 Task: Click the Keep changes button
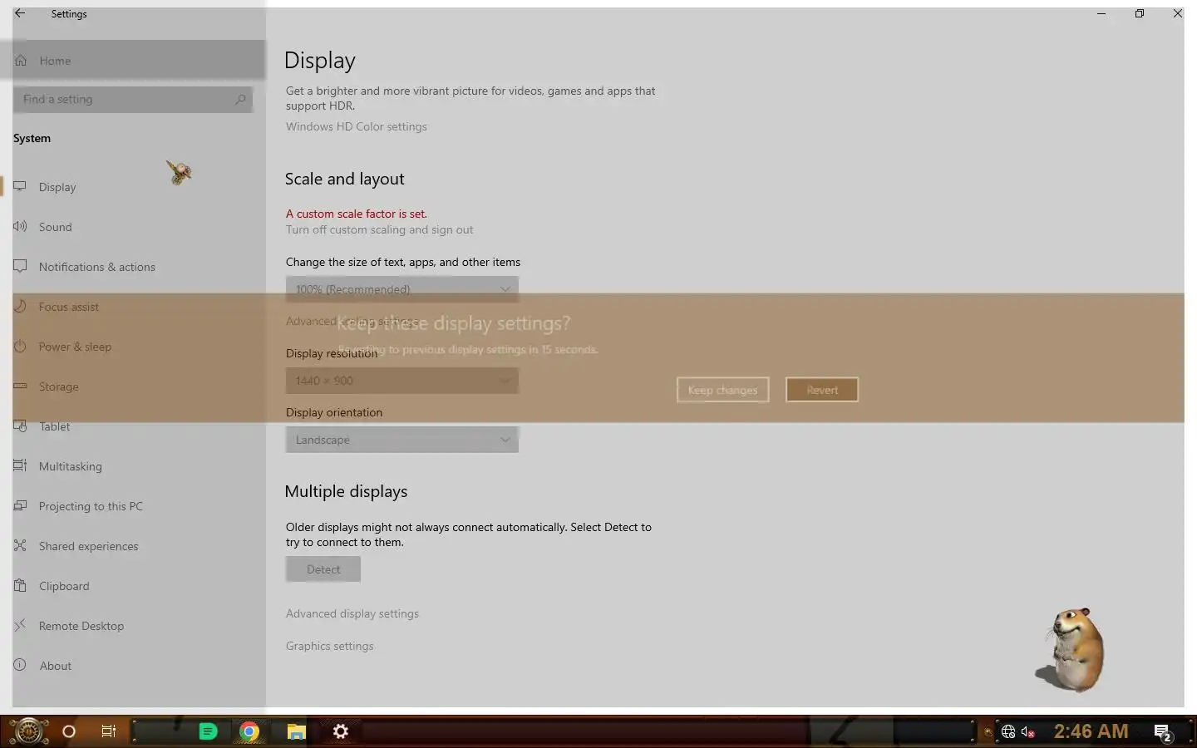(x=722, y=390)
